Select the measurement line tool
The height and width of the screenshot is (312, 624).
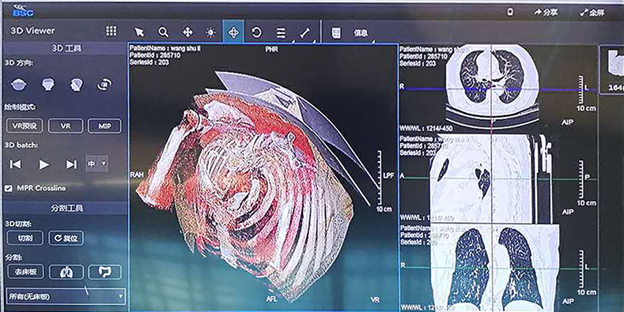[x=304, y=33]
